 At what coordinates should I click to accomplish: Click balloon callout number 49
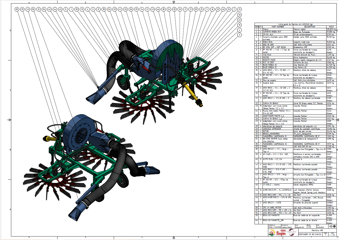point(27,9)
